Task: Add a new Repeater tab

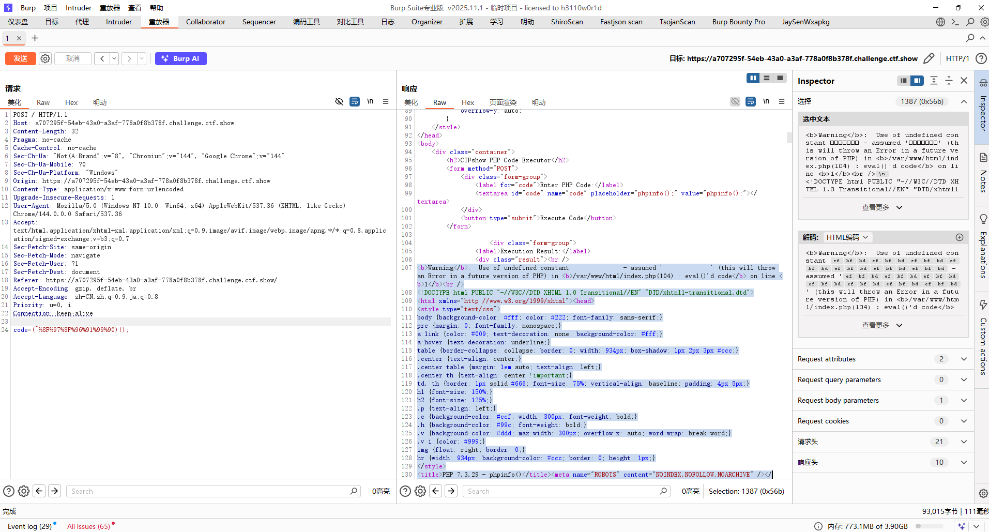Action: tap(35, 38)
